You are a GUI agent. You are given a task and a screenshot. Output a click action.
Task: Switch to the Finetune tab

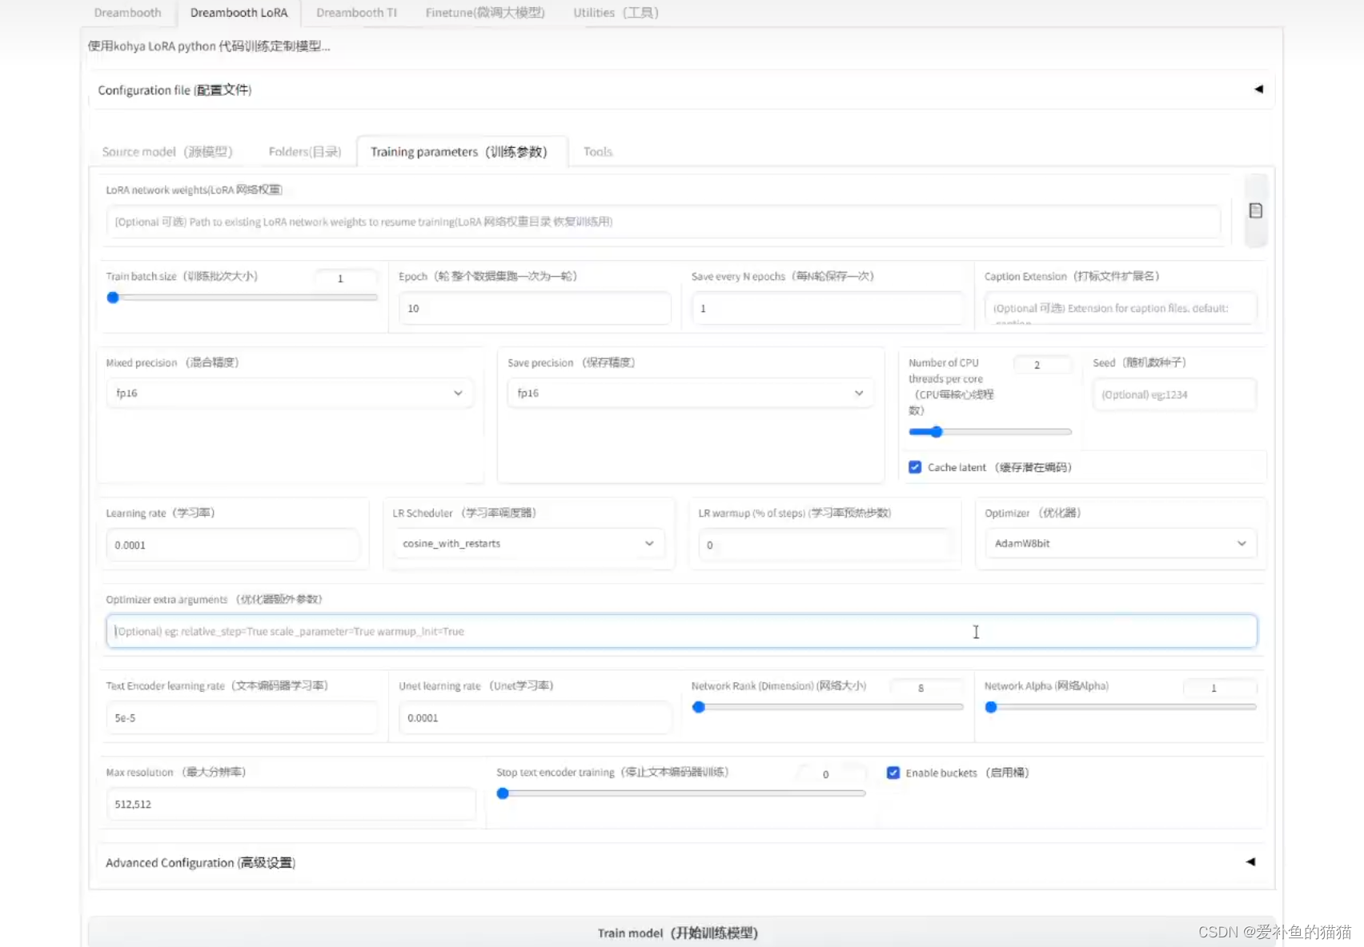tap(485, 13)
